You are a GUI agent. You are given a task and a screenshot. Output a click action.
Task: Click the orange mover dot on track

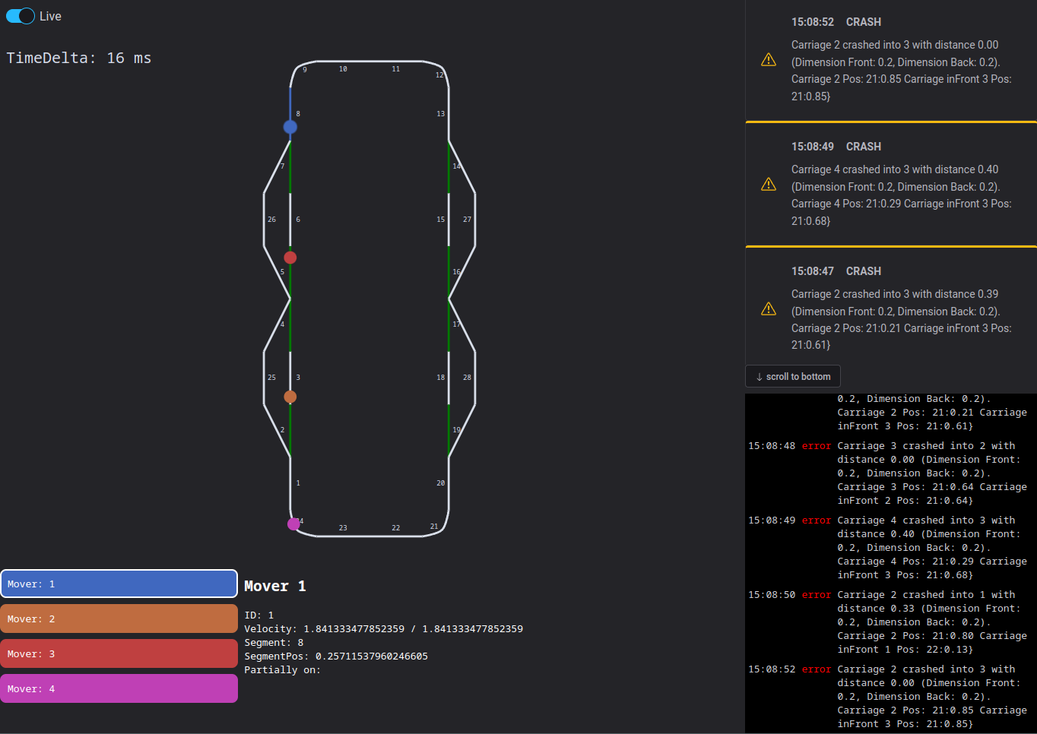290,397
